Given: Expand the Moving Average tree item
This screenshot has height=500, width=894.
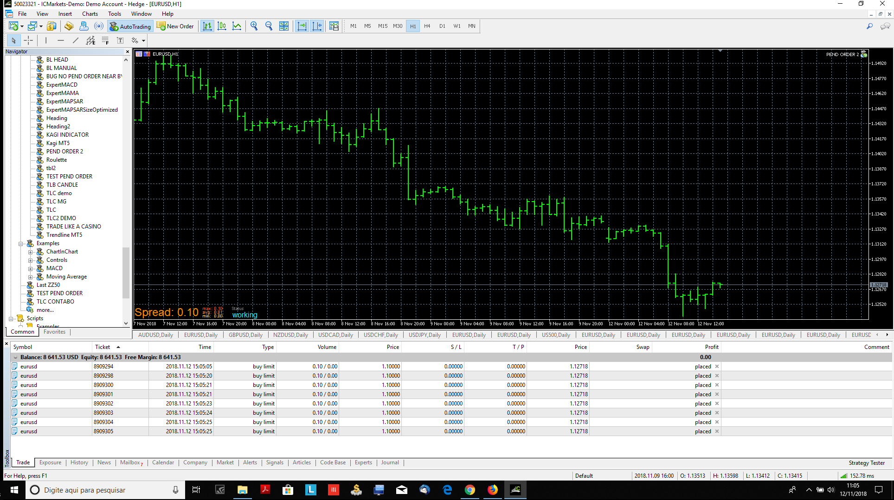Looking at the screenshot, I should pos(31,277).
